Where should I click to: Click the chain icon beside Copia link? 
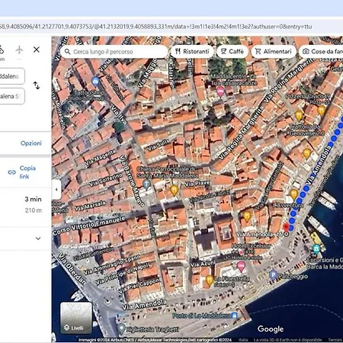pyautogui.click(x=12, y=172)
